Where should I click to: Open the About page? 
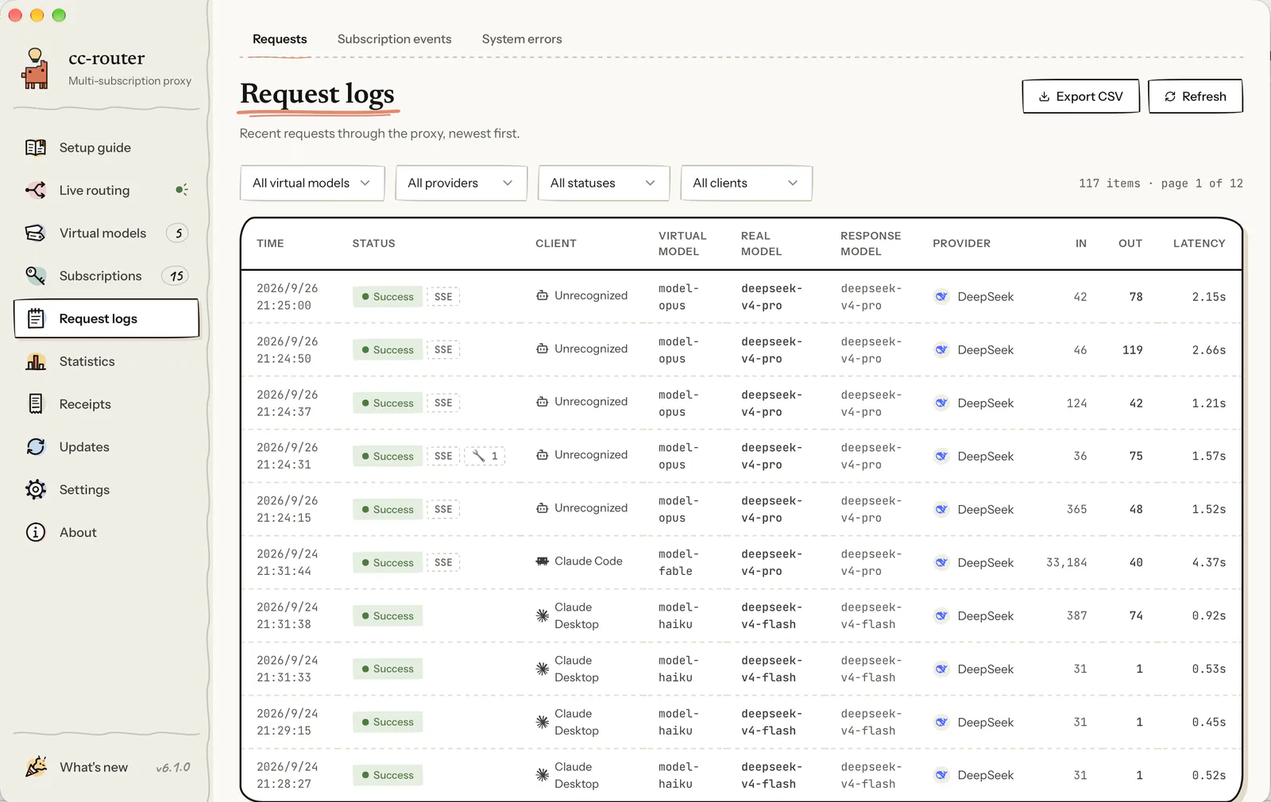pos(106,533)
